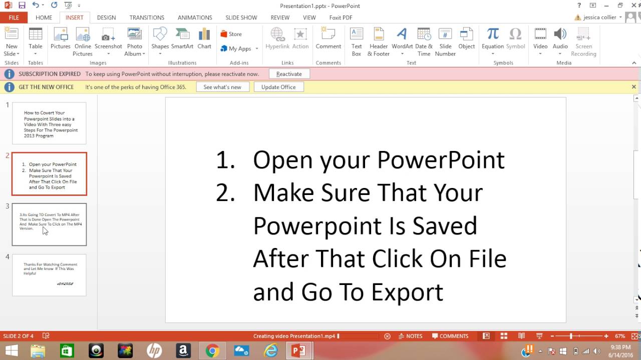Switch to the HOME tab
The width and height of the screenshot is (641, 360).
coord(44,17)
